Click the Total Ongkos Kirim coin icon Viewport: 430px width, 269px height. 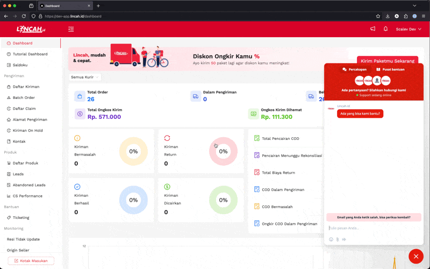click(x=80, y=114)
